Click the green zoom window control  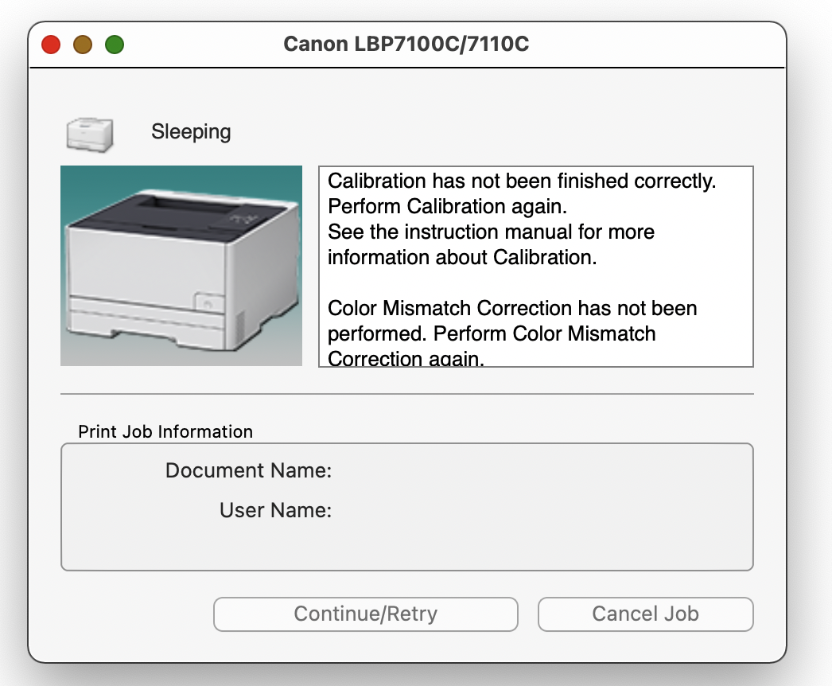pos(115,44)
